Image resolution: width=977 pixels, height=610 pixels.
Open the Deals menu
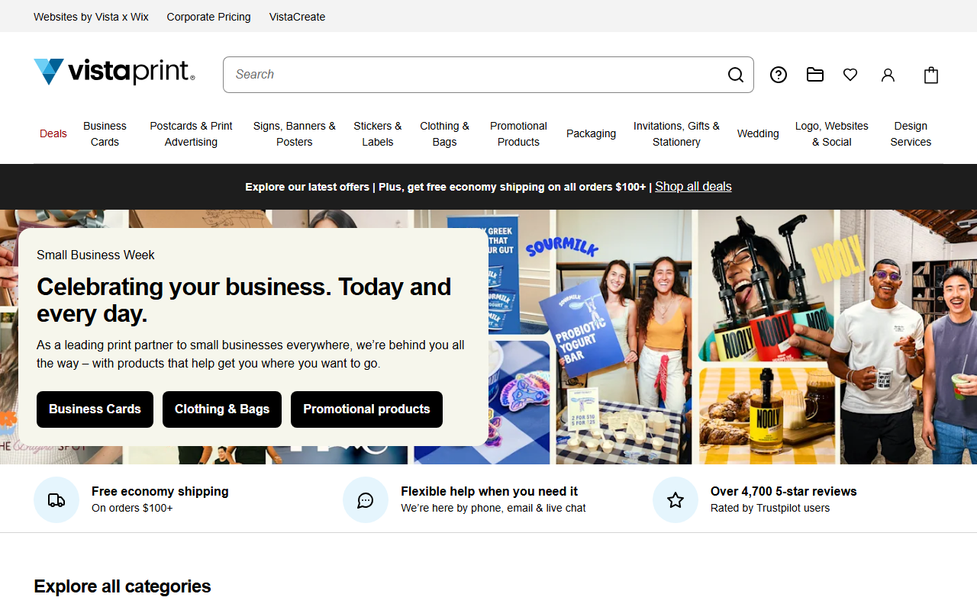pyautogui.click(x=53, y=133)
